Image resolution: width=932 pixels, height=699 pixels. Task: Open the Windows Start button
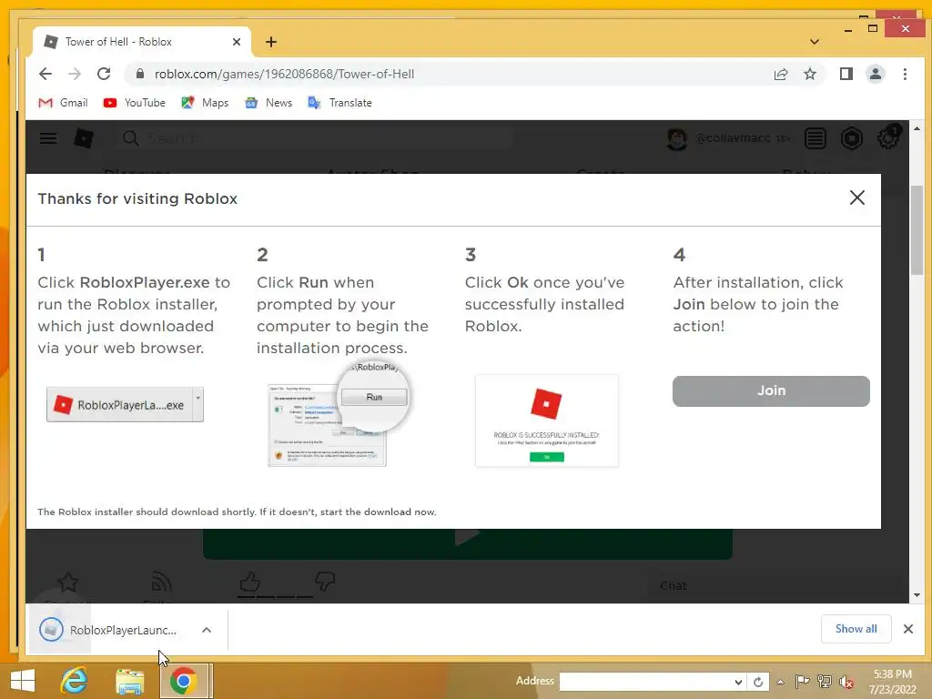point(23,681)
